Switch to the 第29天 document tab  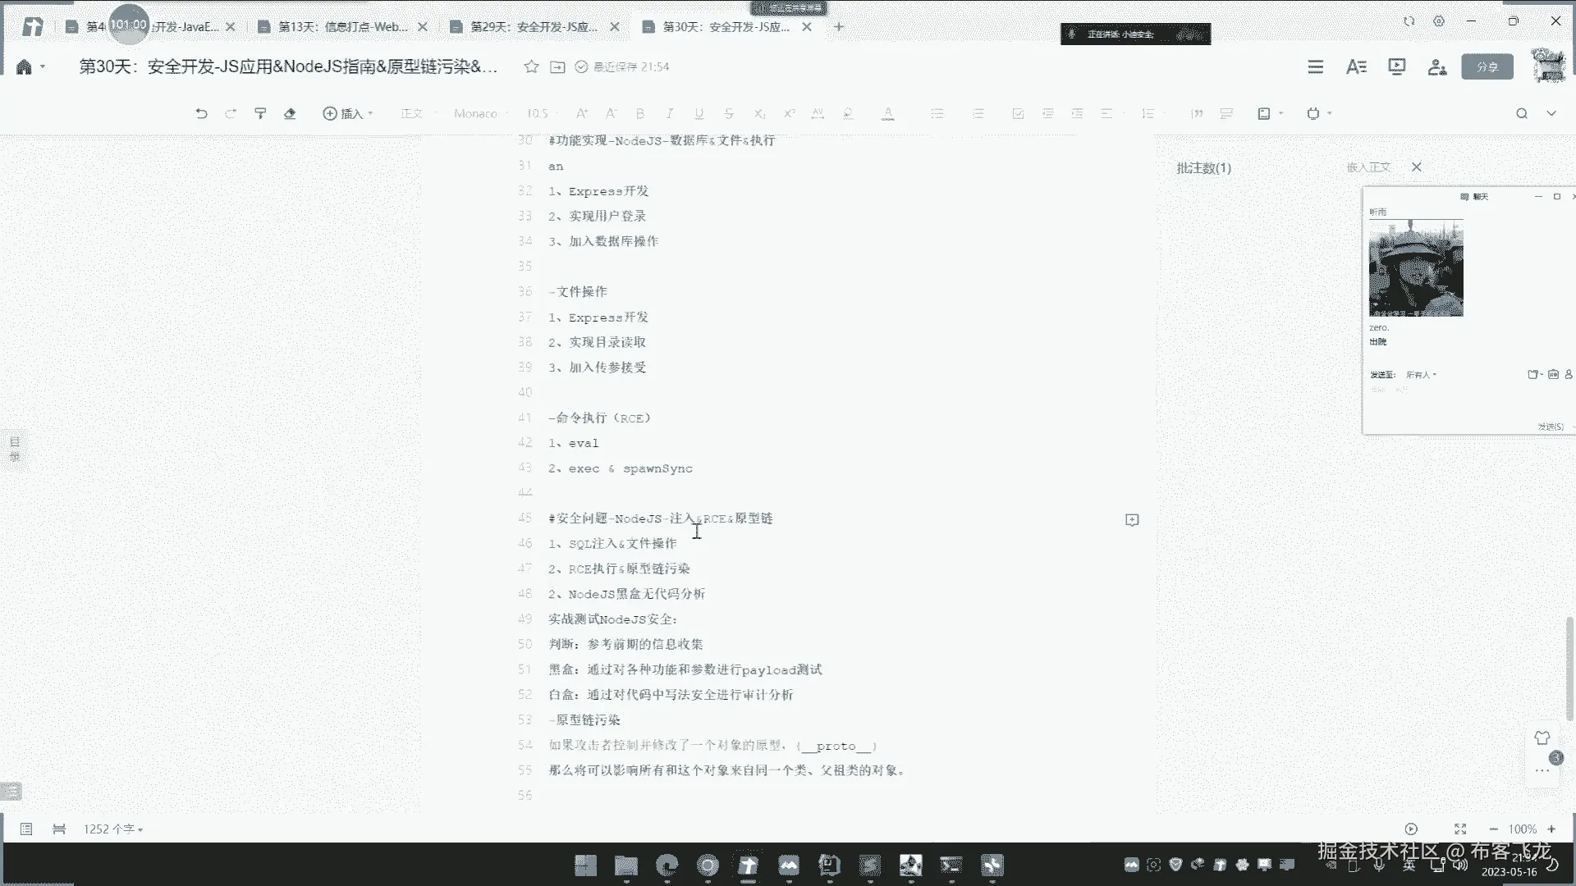point(534,26)
